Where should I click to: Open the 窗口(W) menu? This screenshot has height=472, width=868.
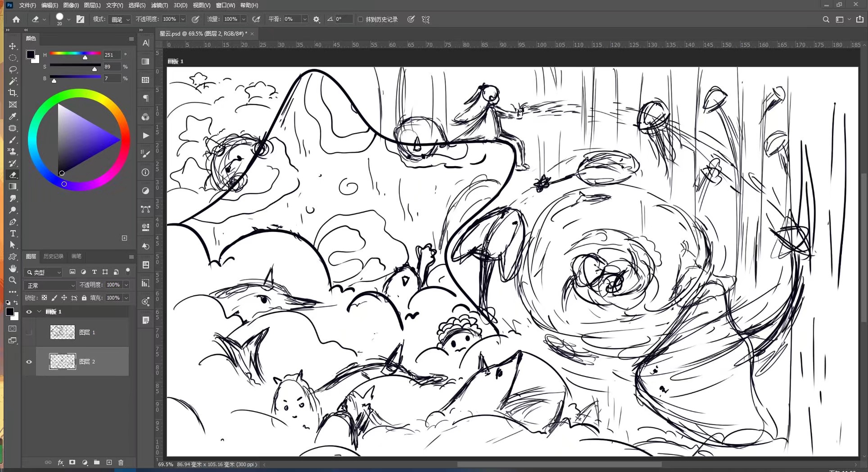[x=225, y=5]
